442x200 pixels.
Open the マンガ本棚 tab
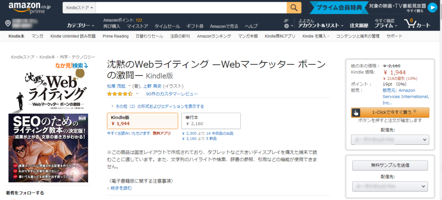248,36
